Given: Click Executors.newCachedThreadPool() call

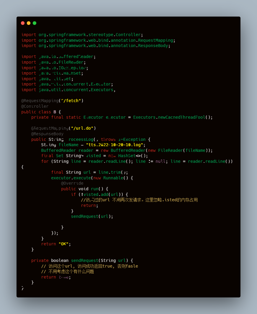Looking at the screenshot, I should coord(171,117).
